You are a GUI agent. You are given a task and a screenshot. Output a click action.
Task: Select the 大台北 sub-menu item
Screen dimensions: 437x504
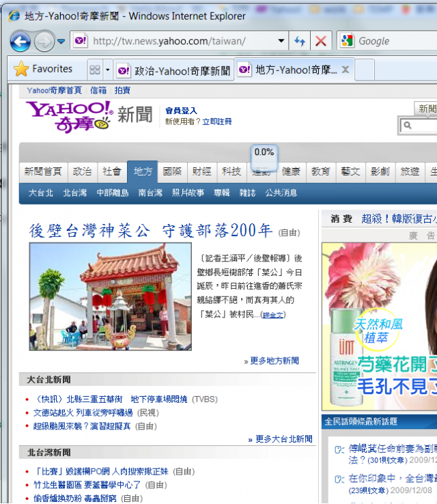40,193
